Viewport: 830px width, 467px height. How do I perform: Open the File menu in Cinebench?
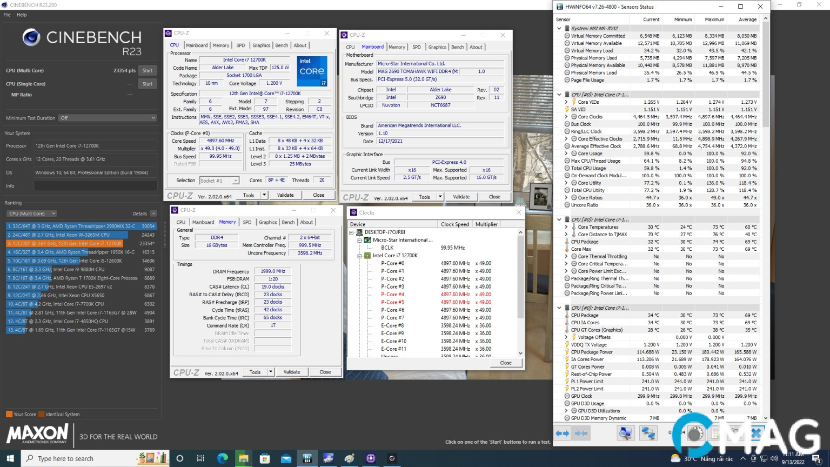pyautogui.click(x=7, y=15)
